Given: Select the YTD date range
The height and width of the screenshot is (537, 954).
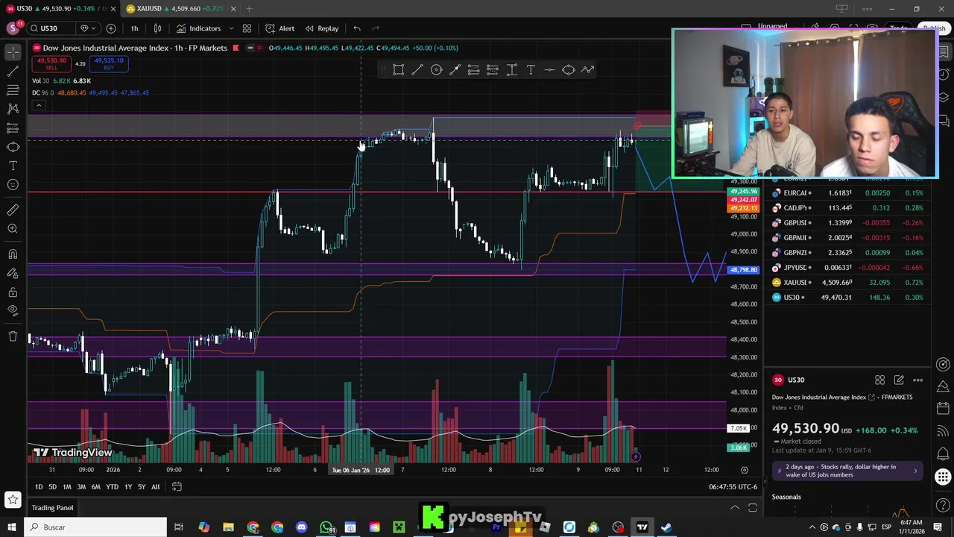Looking at the screenshot, I should coord(112,487).
